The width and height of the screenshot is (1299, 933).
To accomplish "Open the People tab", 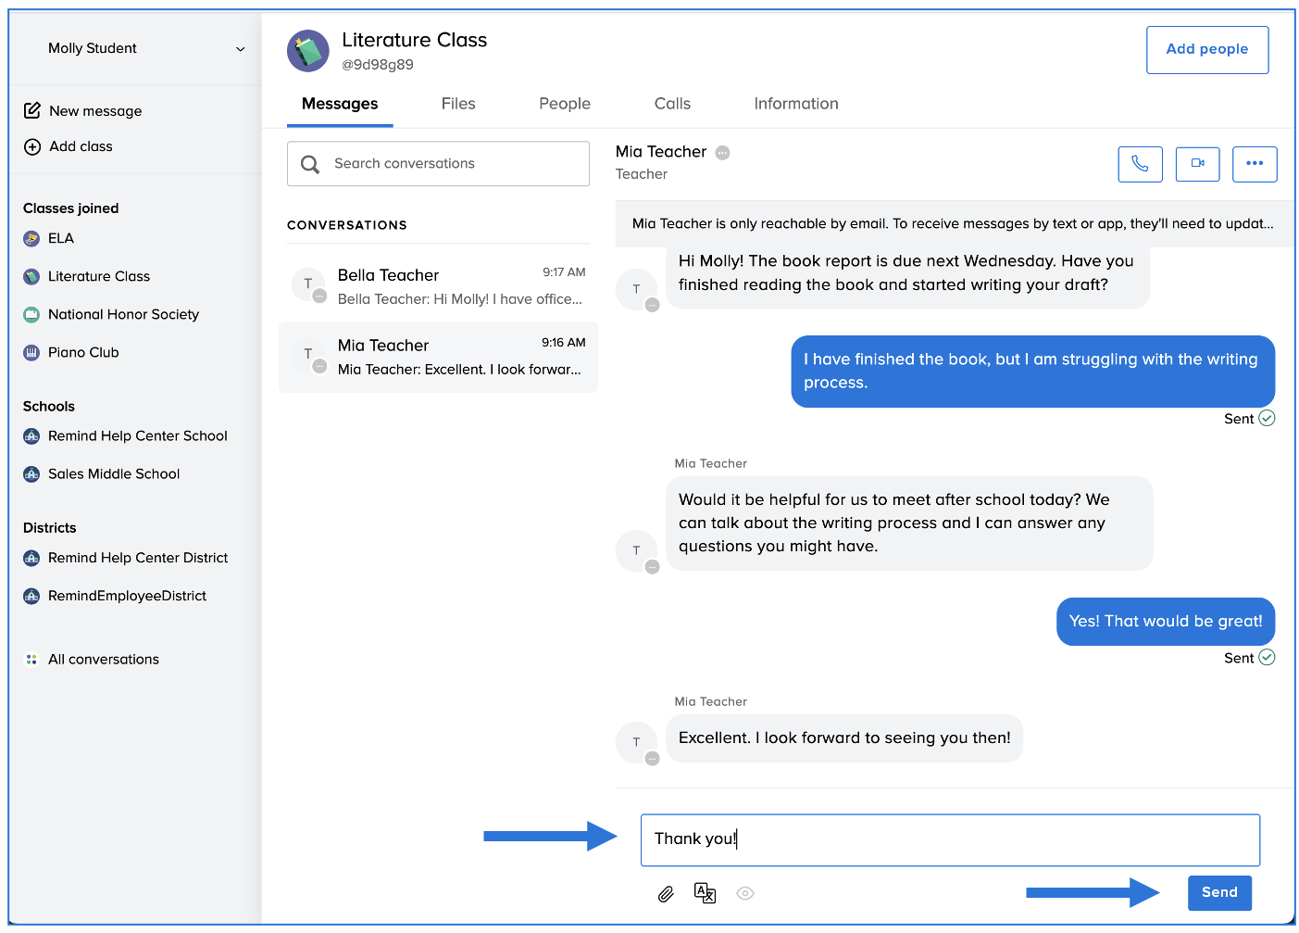I will coord(564,104).
